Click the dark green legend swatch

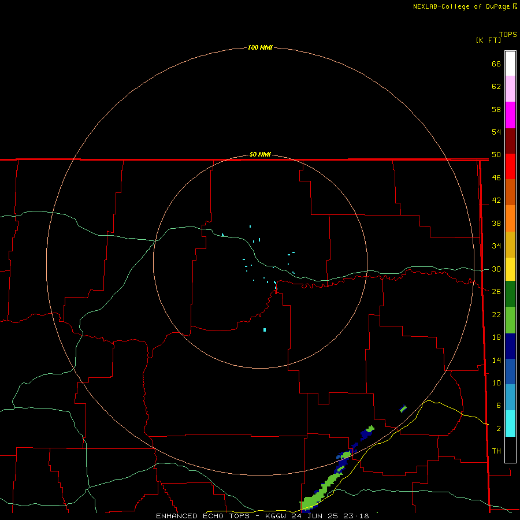pyautogui.click(x=510, y=294)
